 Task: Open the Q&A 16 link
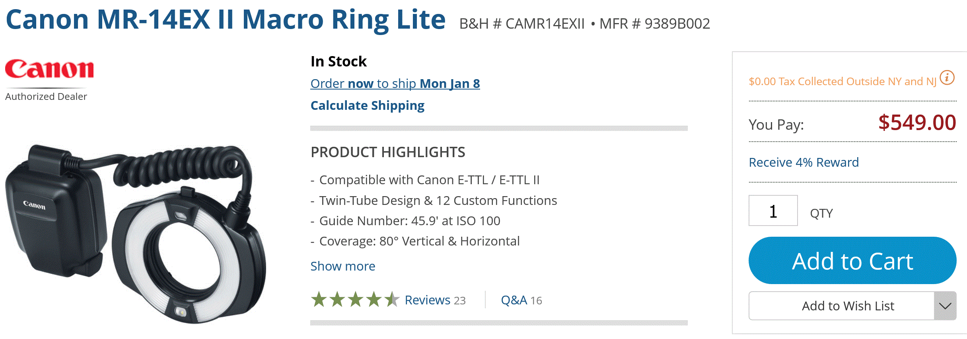[x=521, y=300]
